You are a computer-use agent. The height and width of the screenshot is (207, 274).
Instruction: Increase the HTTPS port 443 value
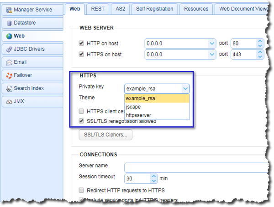260,52
